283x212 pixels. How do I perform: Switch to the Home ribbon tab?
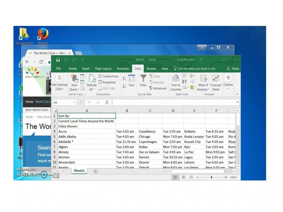click(x=72, y=68)
